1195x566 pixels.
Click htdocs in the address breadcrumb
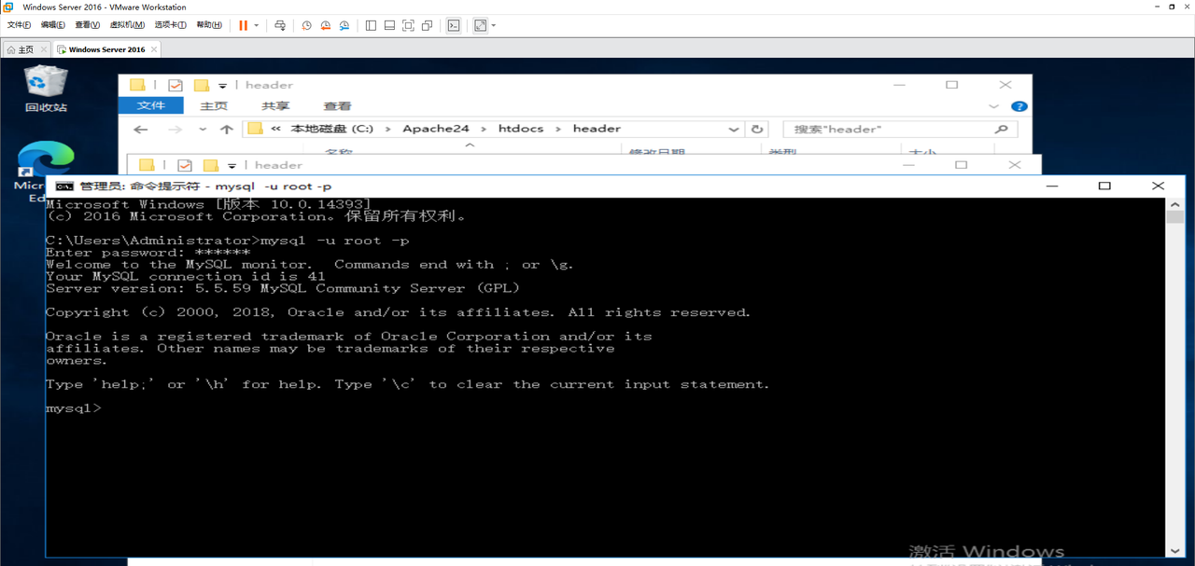[521, 129]
